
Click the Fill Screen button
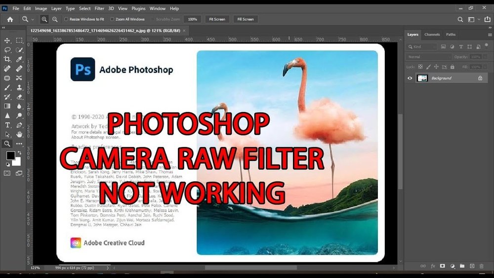point(246,19)
